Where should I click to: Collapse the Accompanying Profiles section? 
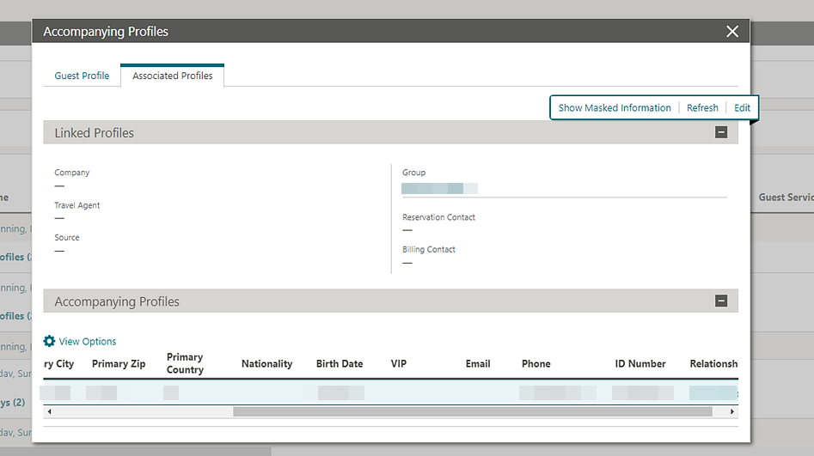721,301
